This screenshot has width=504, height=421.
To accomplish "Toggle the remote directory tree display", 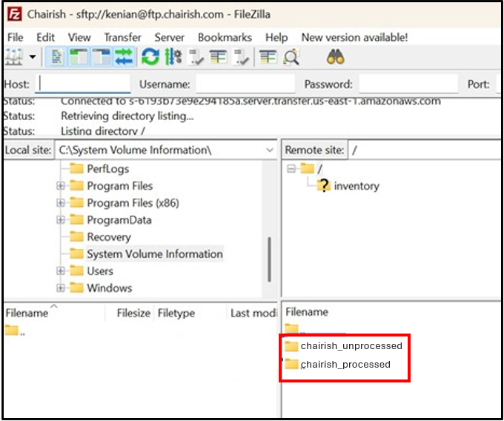I will [x=102, y=57].
